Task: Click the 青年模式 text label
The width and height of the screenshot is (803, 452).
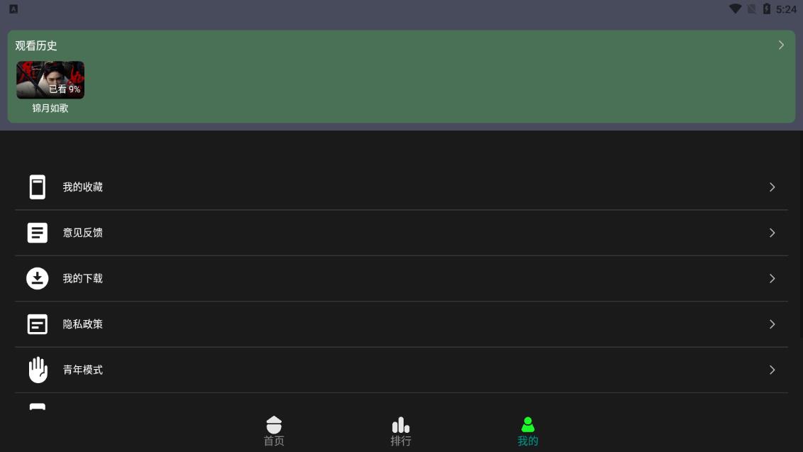Action: [83, 370]
